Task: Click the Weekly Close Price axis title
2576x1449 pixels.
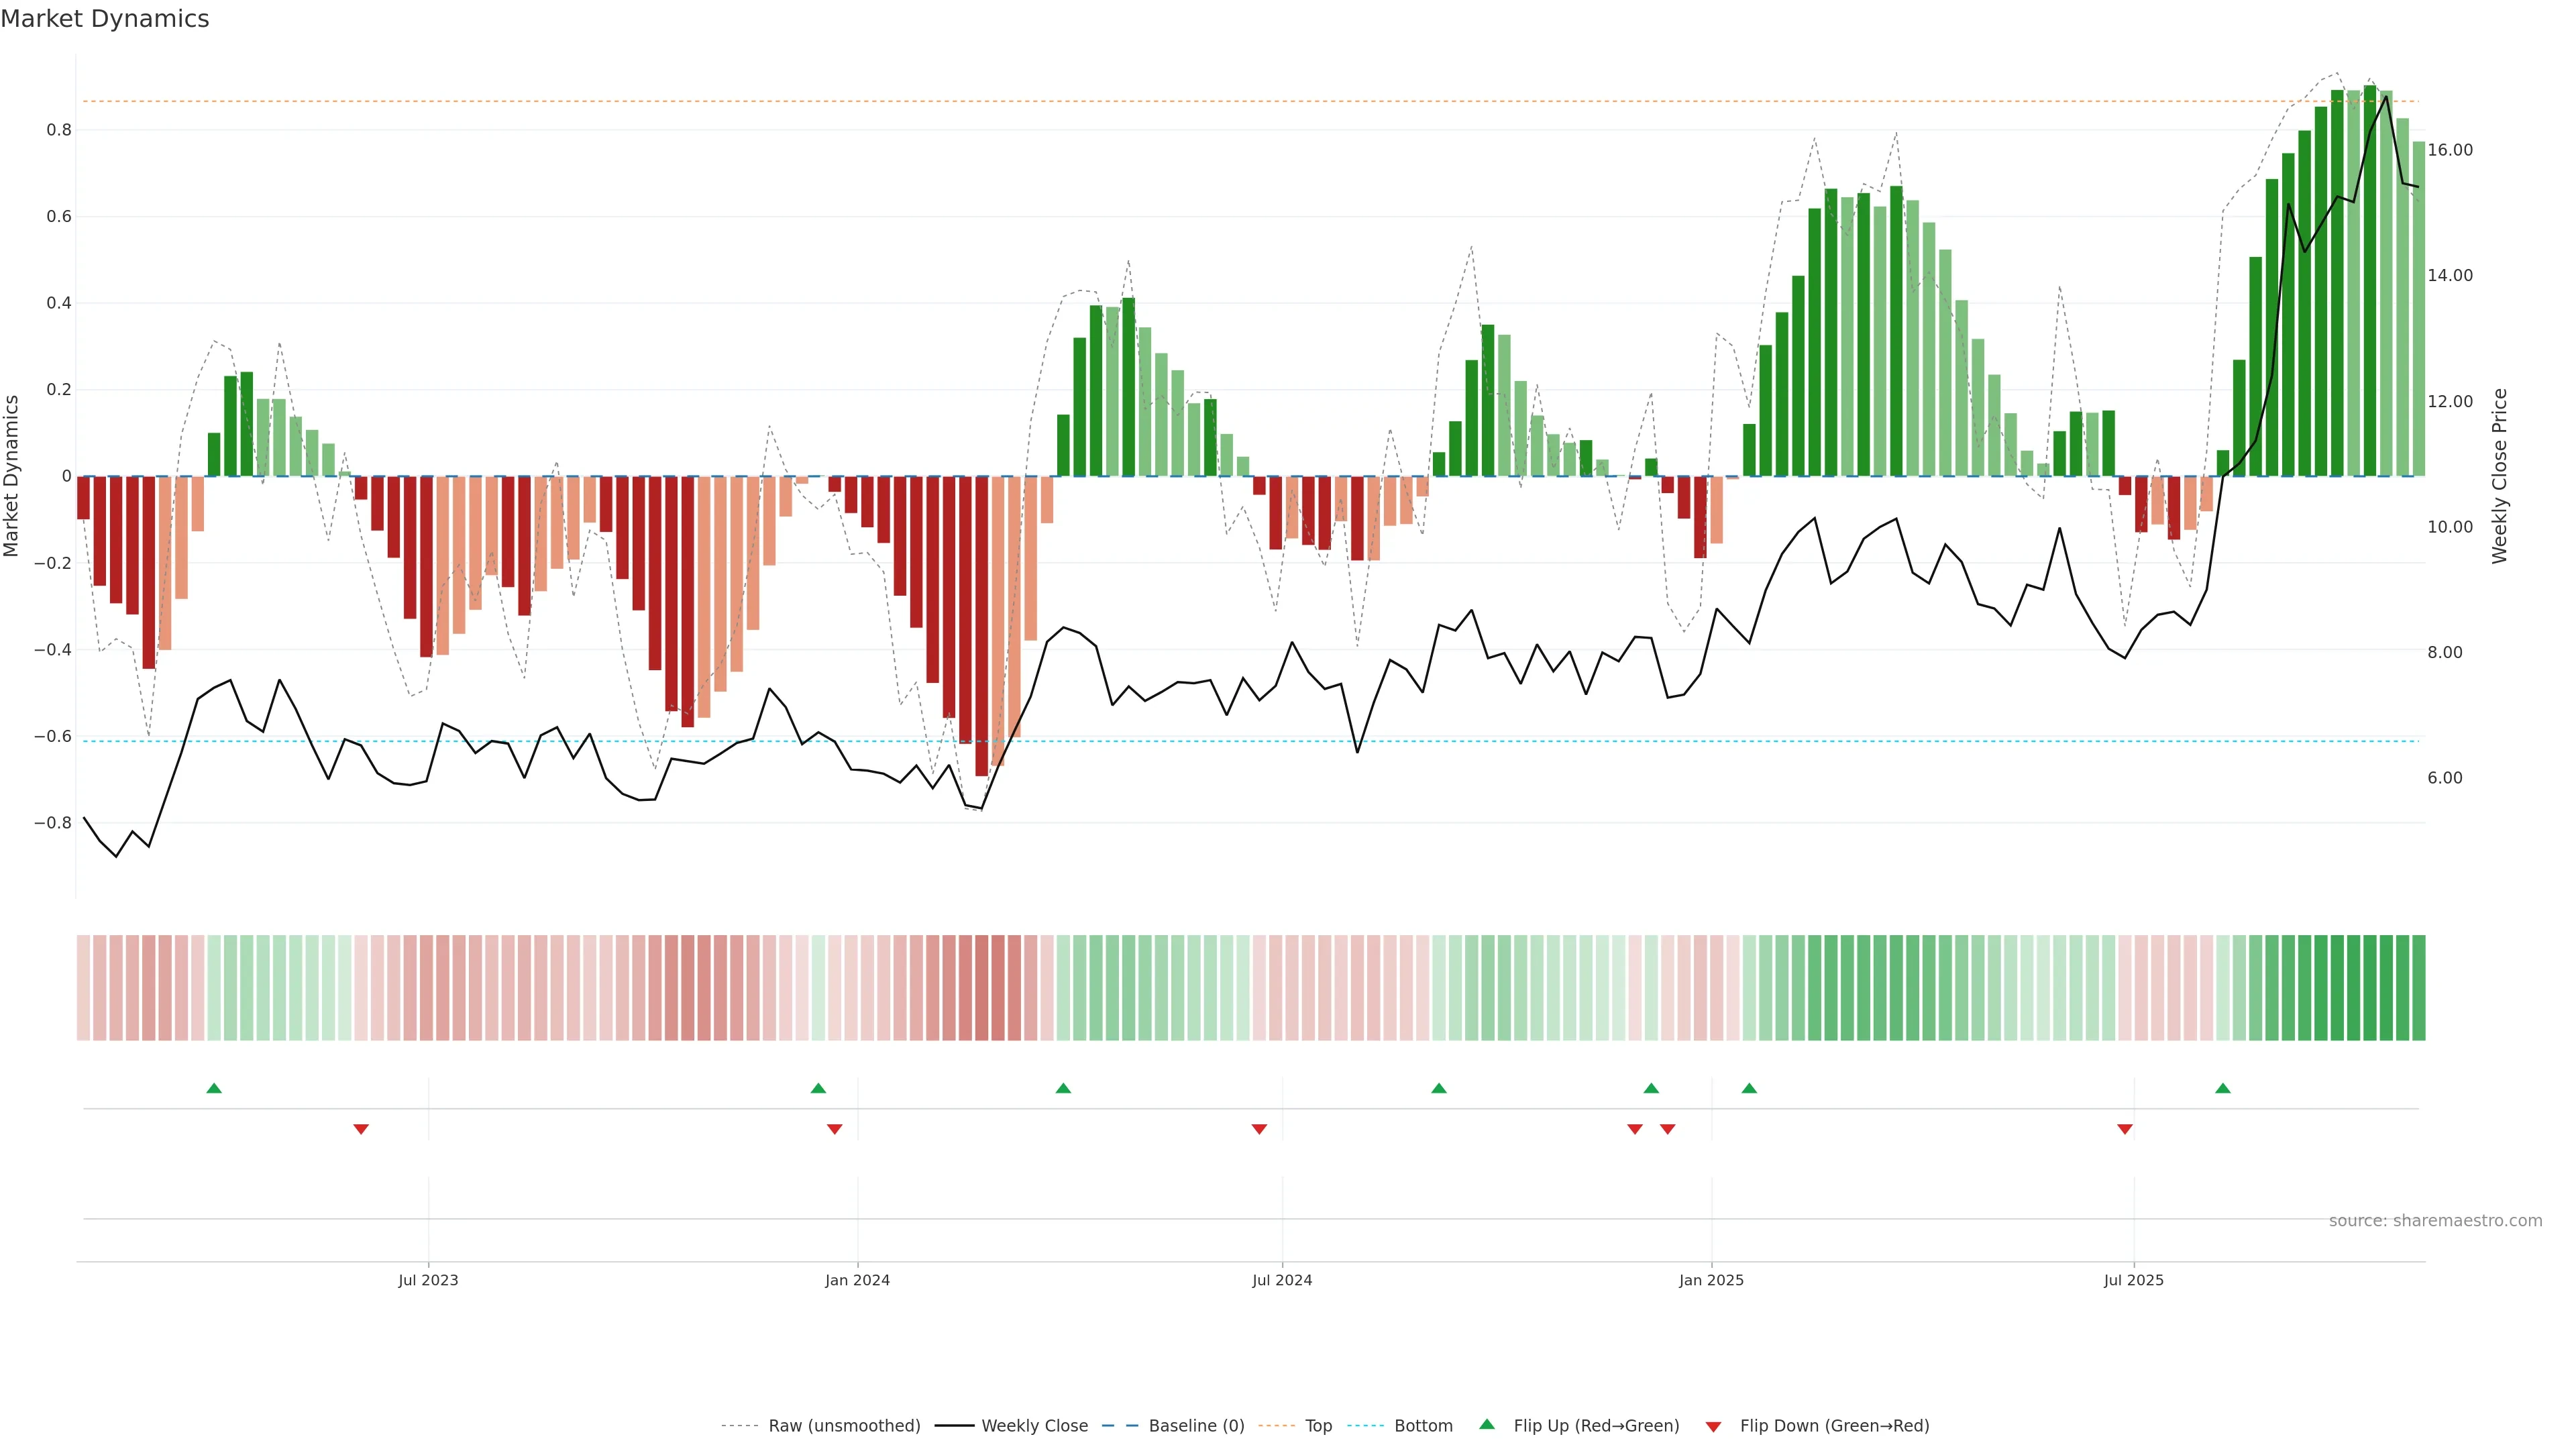Action: click(x=2499, y=476)
